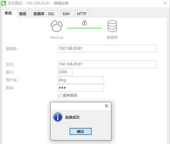
Task: Click the 连接名 label
Action: (11, 49)
